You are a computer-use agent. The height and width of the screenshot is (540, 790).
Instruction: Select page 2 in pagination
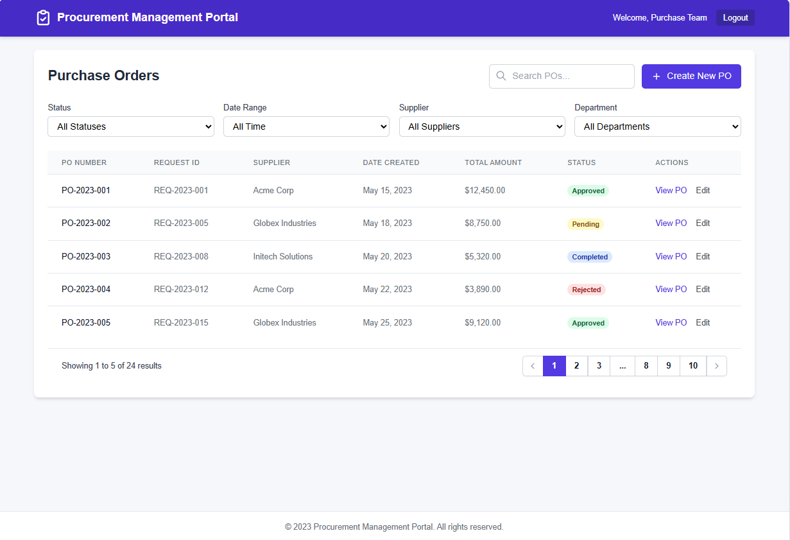tap(577, 366)
